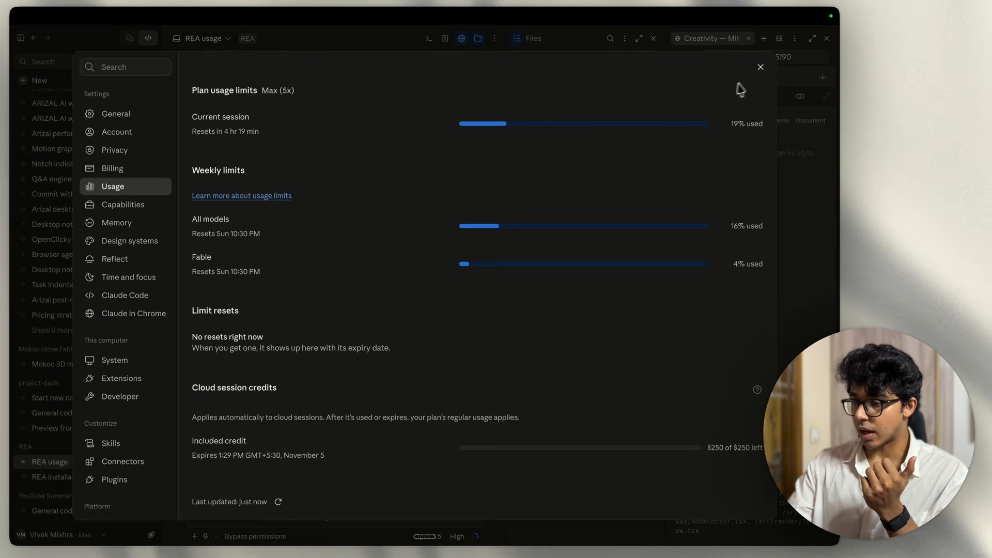Click the settings Search field
This screenshot has width=992, height=558.
point(126,67)
